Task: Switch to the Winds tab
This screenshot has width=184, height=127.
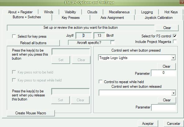Action: [x=49, y=12]
